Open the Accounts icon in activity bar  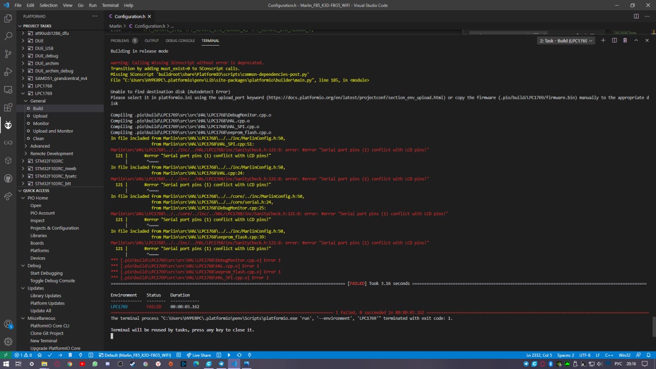(x=8, y=324)
